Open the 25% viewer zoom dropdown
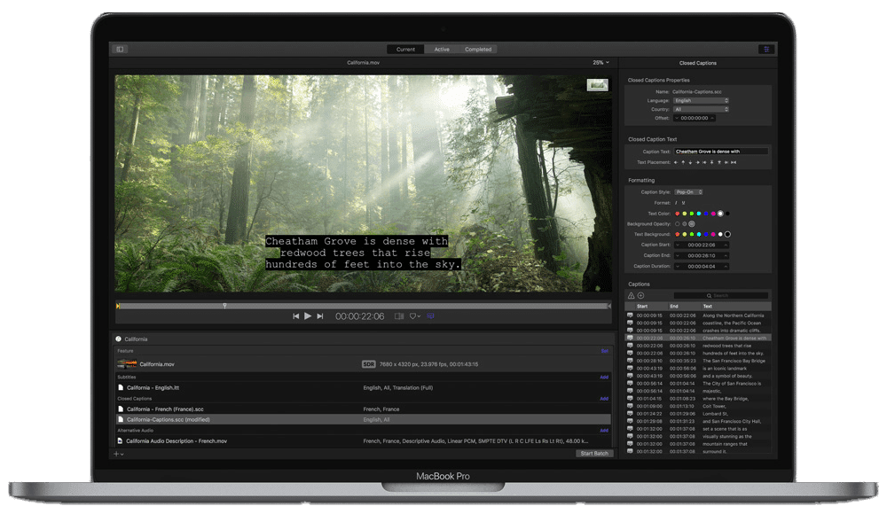Screen dimensions: 887x514 600,63
